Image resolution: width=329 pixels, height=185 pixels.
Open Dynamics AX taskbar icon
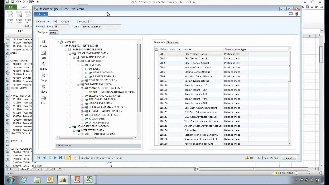(x=63, y=180)
